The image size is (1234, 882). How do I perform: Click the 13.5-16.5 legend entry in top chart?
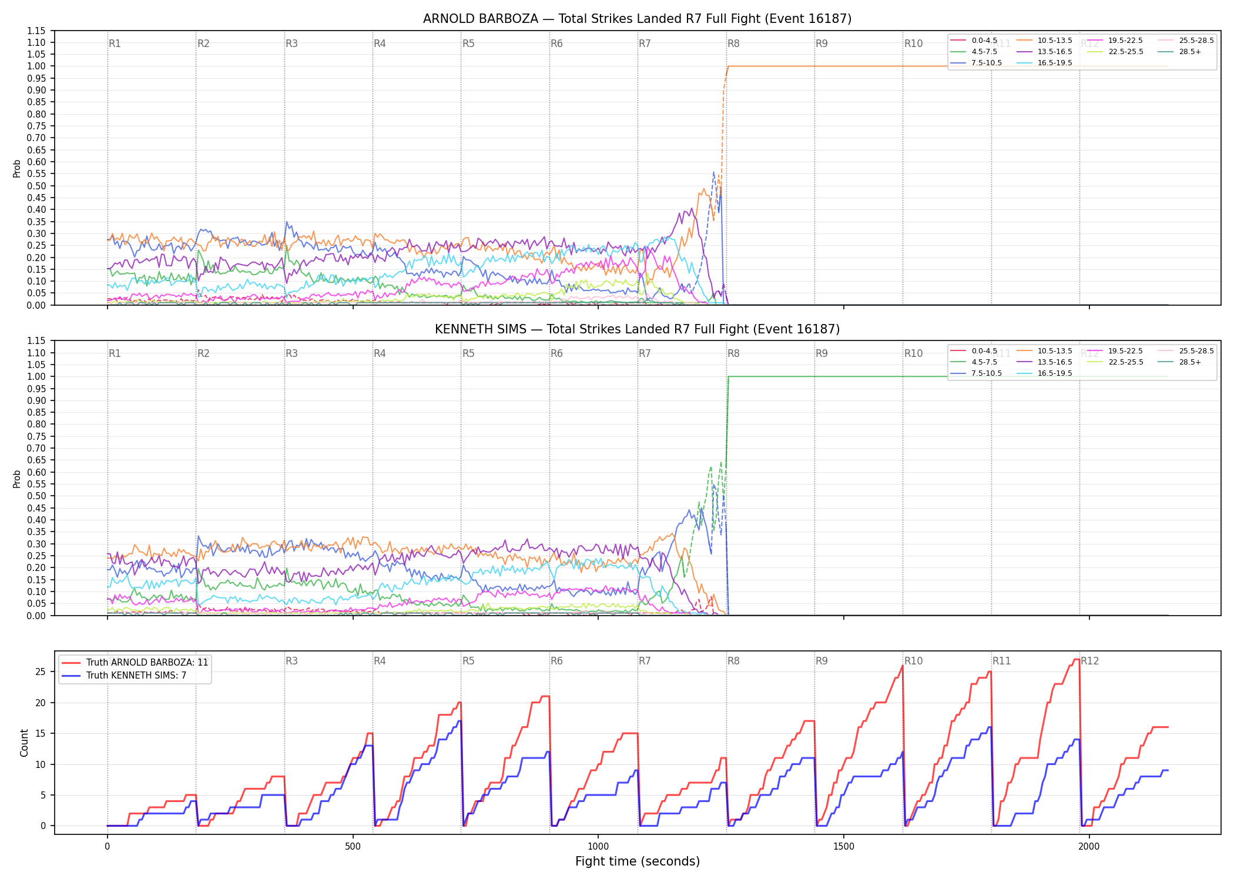click(x=1044, y=52)
